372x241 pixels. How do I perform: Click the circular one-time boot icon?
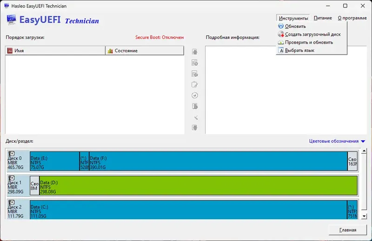pyautogui.click(x=194, y=95)
